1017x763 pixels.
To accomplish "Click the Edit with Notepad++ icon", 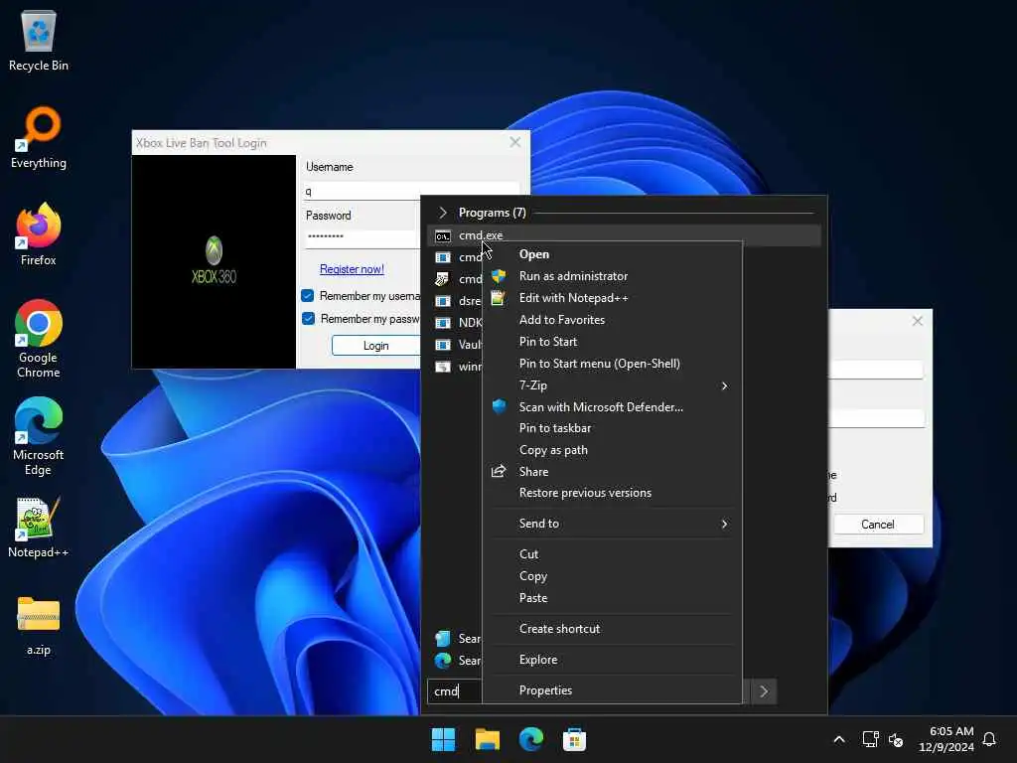I will [x=499, y=298].
